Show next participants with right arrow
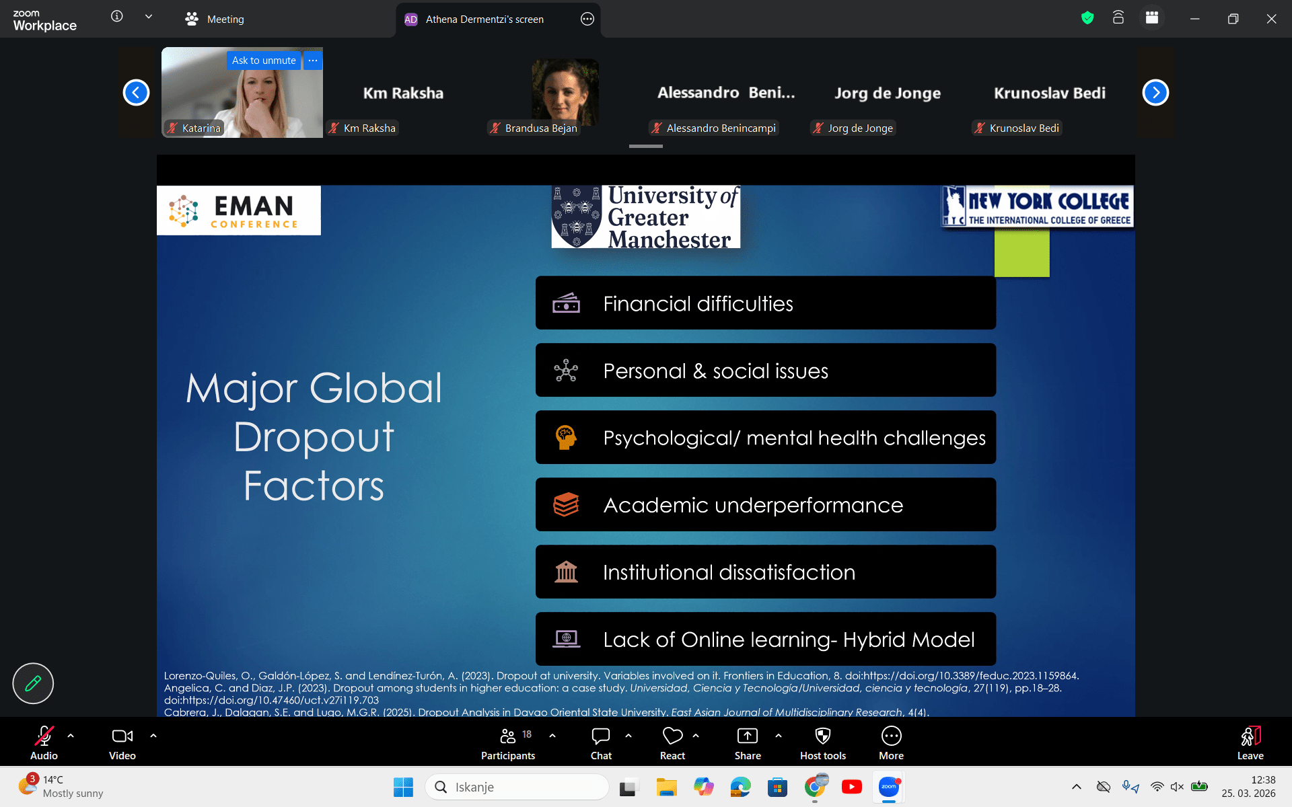 point(1155,93)
